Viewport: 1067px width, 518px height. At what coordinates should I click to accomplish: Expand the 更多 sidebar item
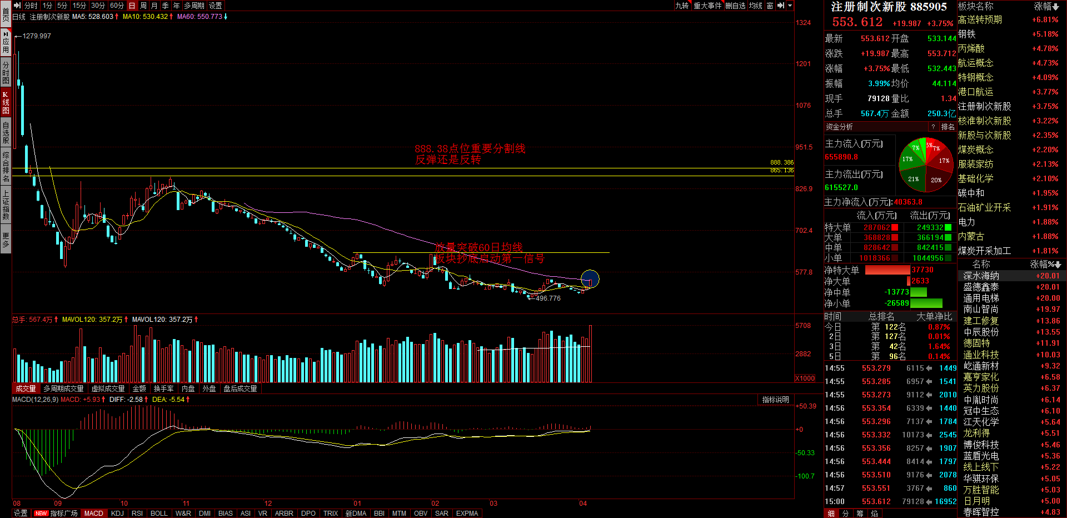(x=6, y=240)
